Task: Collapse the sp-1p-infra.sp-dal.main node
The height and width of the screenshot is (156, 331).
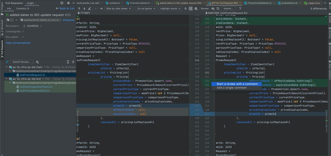Action: pyautogui.click(x=7, y=67)
